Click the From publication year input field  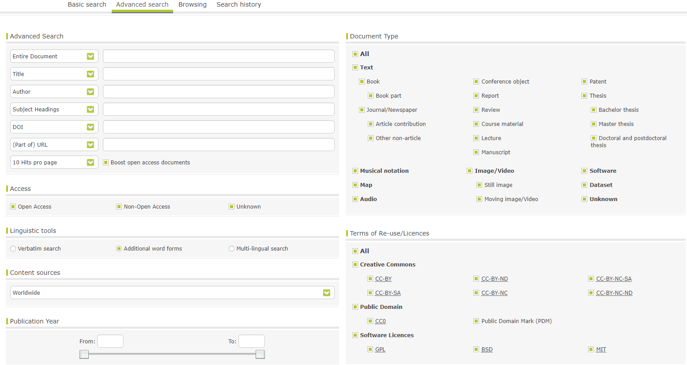tap(110, 341)
